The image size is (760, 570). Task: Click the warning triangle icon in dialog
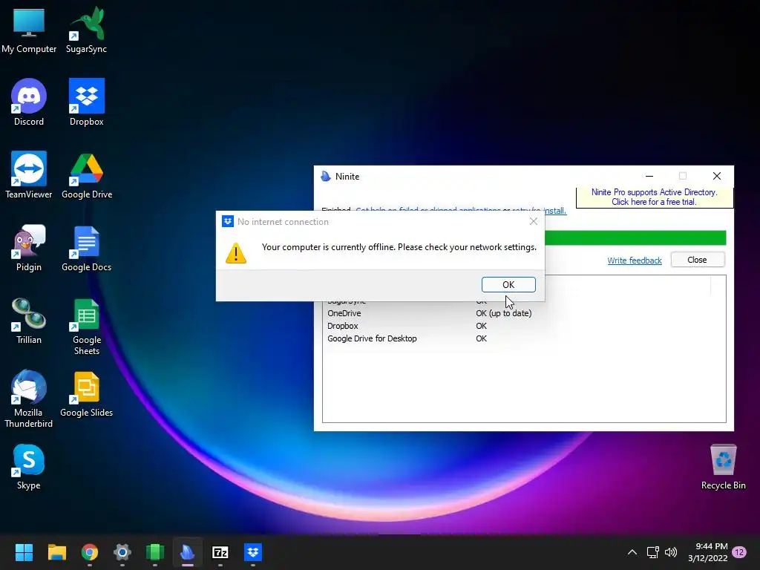coord(236,253)
